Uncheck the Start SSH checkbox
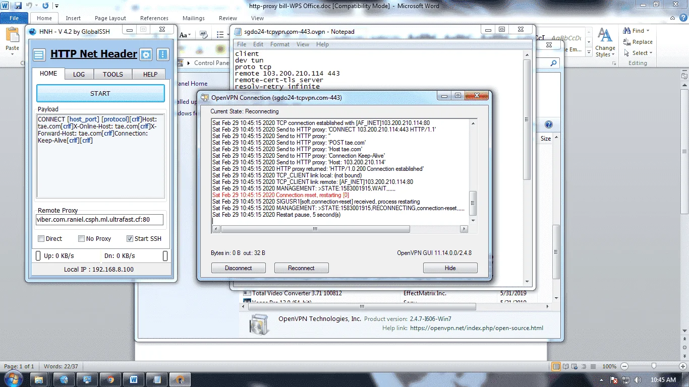The height and width of the screenshot is (387, 689). tap(130, 238)
